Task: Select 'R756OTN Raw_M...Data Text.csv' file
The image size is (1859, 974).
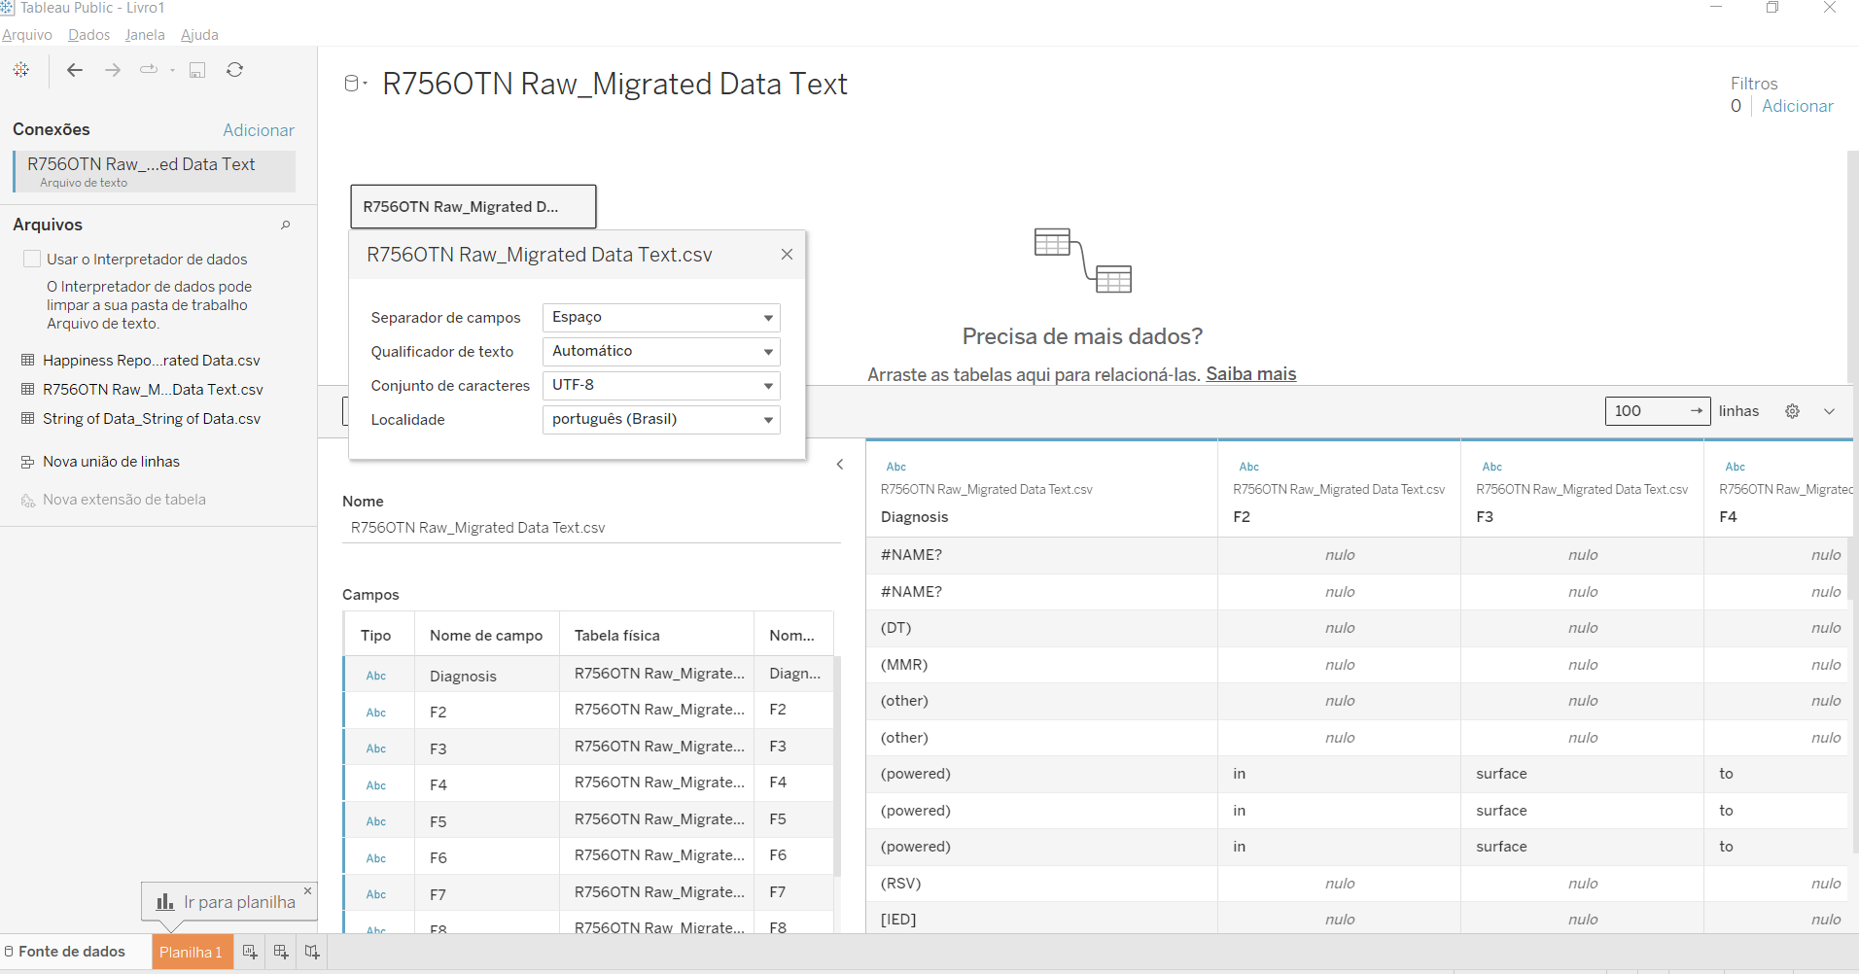Action: tap(153, 390)
